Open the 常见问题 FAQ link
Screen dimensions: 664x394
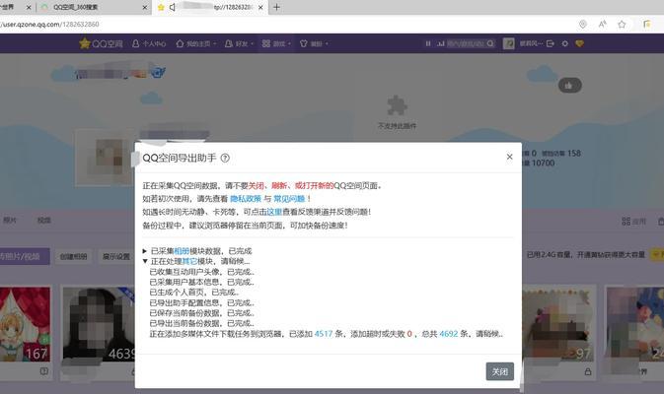289,199
